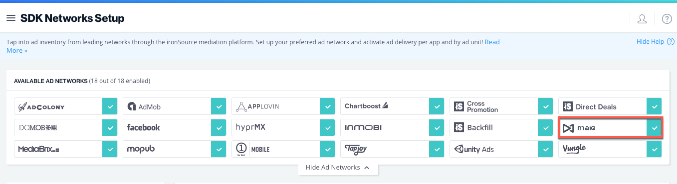
Task: Toggle the MoPub enabled checkmark
Action: (219, 149)
